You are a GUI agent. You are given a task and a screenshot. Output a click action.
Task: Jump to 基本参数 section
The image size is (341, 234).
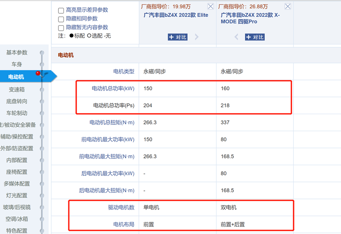[17, 52]
